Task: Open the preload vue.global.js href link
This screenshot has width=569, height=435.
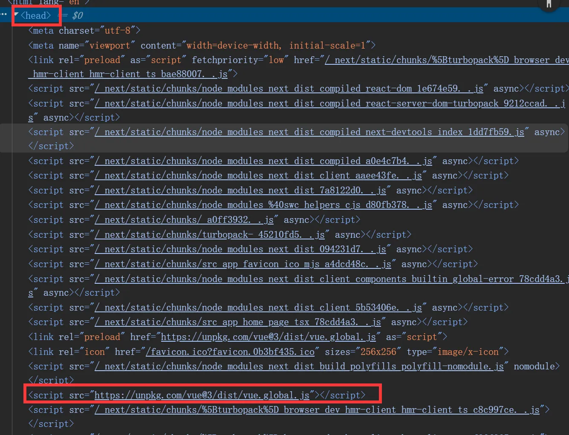Action: 268,337
